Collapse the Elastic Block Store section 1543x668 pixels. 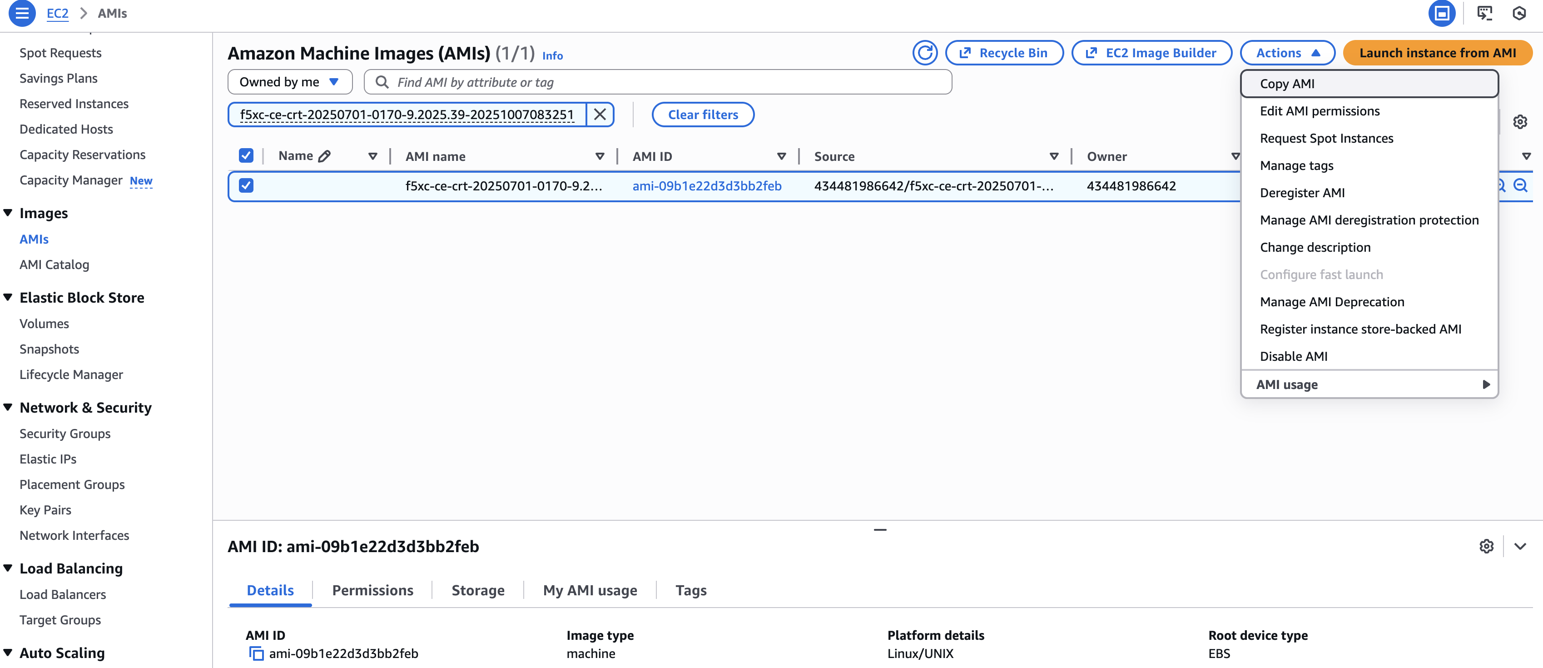pyautogui.click(x=8, y=297)
